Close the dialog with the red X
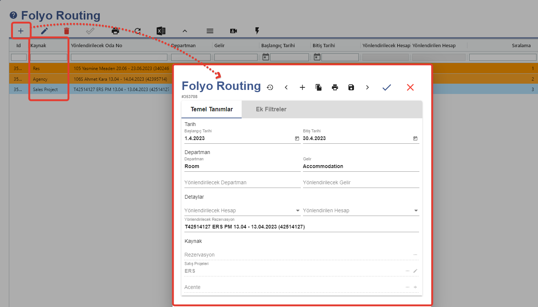 [410, 87]
